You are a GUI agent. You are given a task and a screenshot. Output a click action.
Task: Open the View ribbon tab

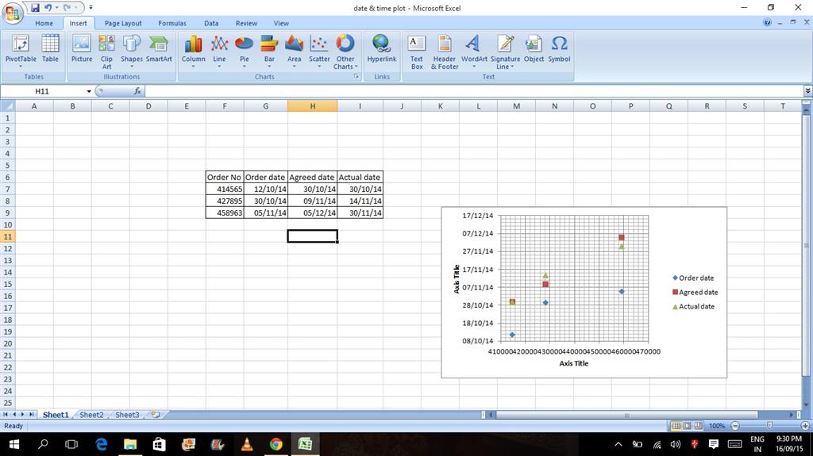click(281, 23)
